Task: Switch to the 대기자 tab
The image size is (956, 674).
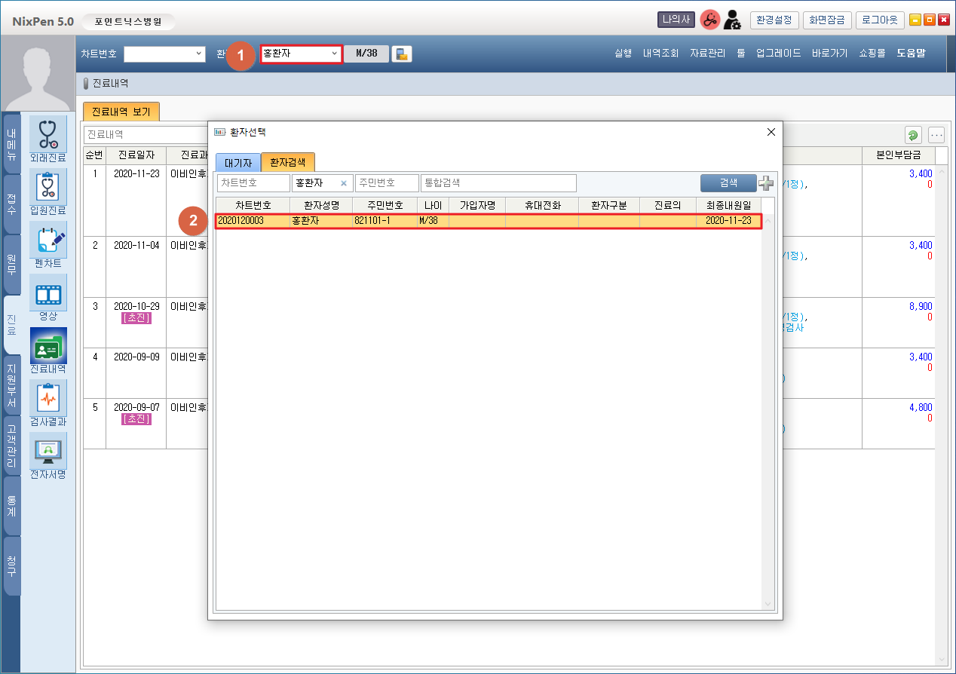Action: point(238,162)
